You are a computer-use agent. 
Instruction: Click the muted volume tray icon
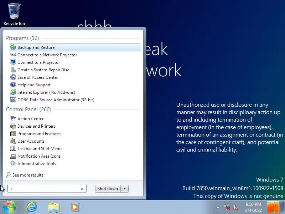coord(235,207)
